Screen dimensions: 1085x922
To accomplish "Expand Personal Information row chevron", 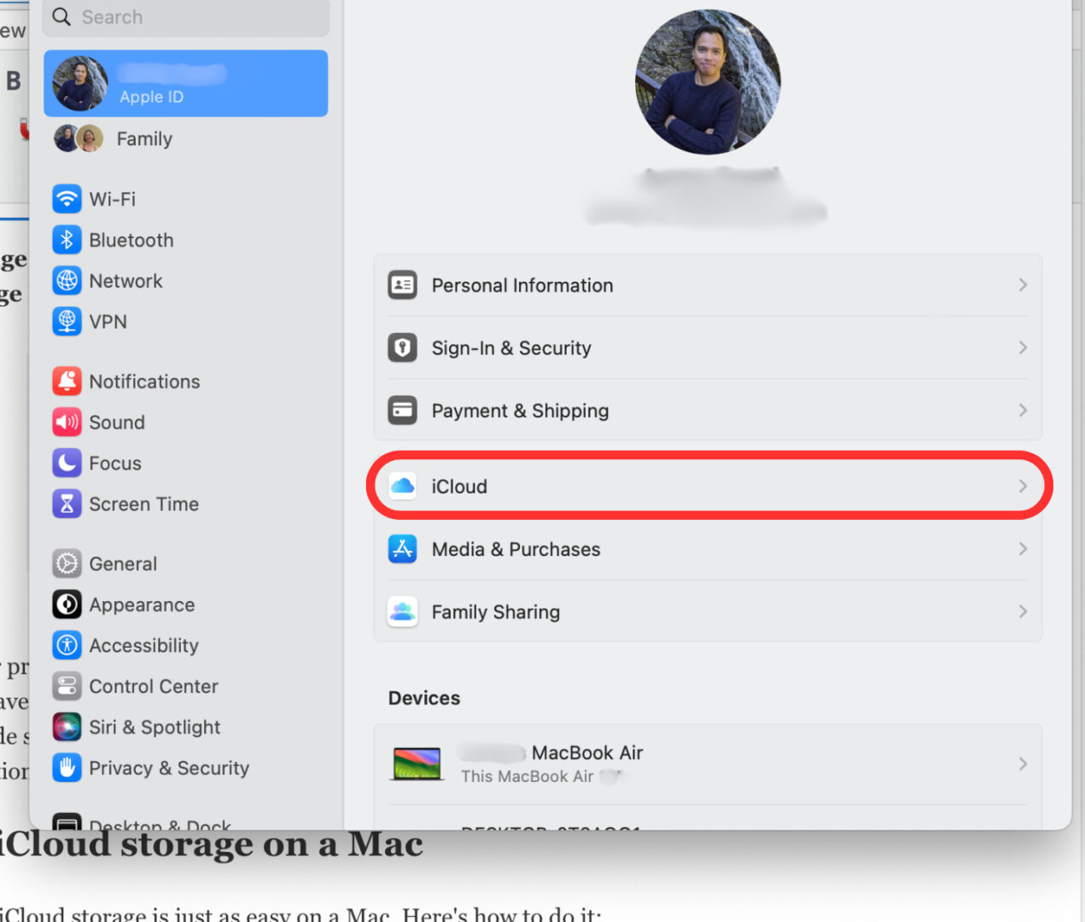I will click(x=1023, y=285).
